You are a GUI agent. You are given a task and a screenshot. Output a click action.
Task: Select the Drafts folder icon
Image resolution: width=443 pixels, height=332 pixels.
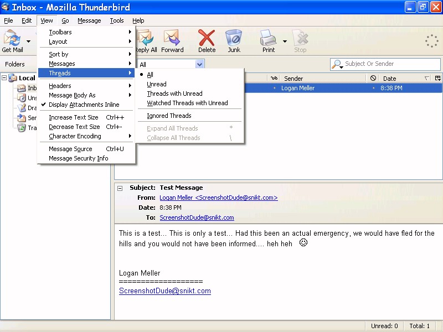click(x=22, y=108)
